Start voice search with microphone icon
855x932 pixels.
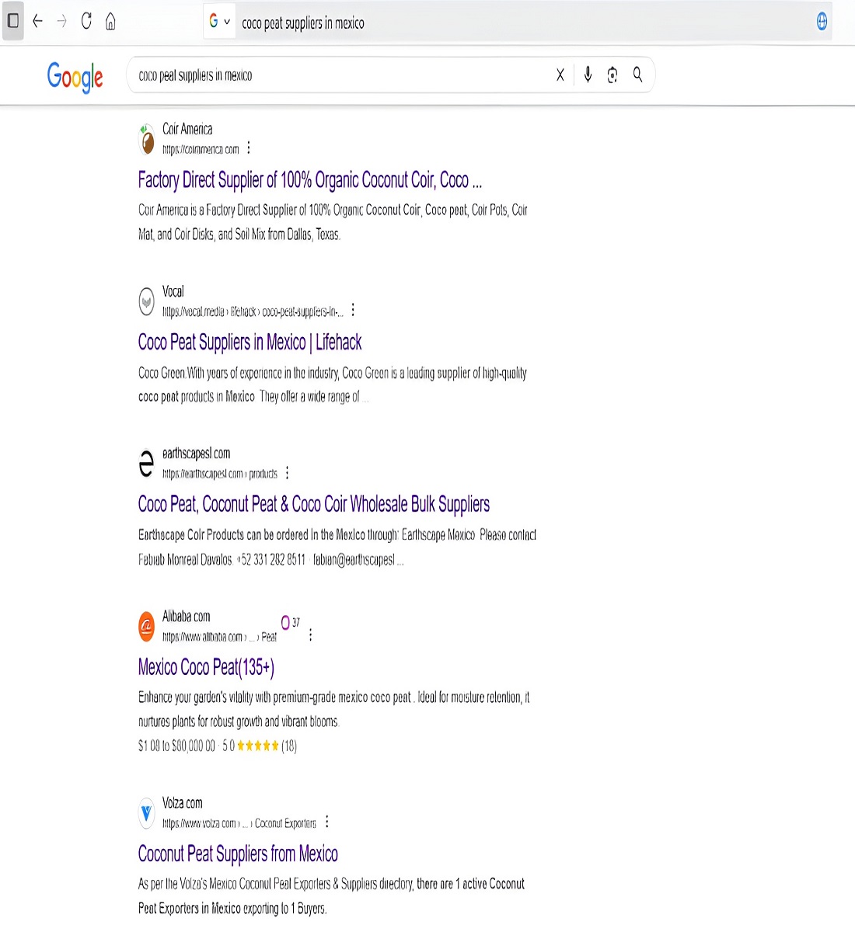pos(588,75)
